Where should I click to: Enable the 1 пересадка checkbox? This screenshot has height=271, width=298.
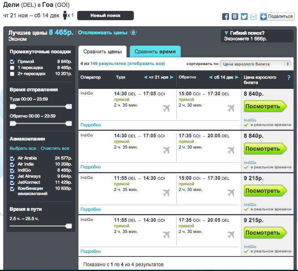point(13,67)
